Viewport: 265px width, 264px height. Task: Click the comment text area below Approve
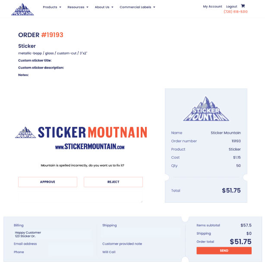click(80, 195)
